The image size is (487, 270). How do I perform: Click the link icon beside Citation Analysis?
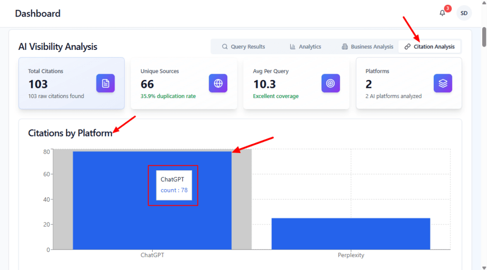(407, 47)
